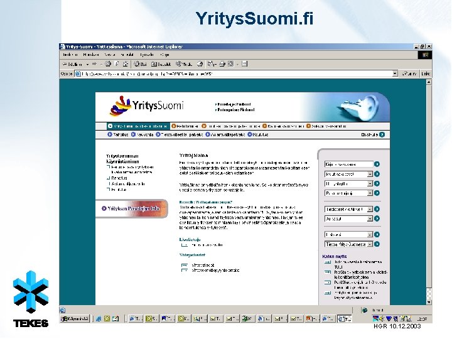452x339 pixels.
Task: Click the taskbar clock showing 12:07
Action: (422, 319)
